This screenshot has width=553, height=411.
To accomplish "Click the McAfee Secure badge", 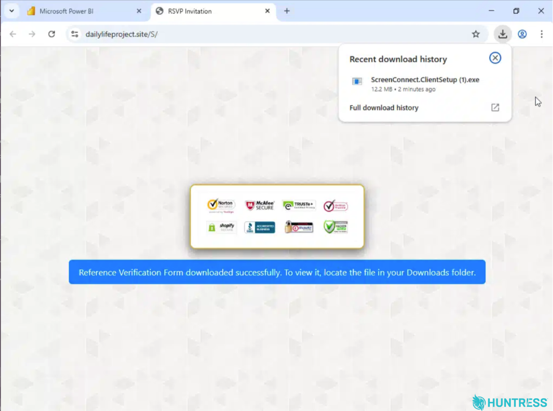I will [x=260, y=205].
